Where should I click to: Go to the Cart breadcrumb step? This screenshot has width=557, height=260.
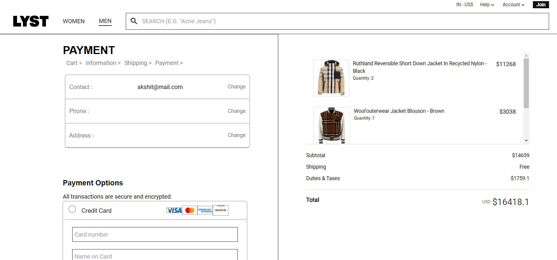(x=72, y=63)
